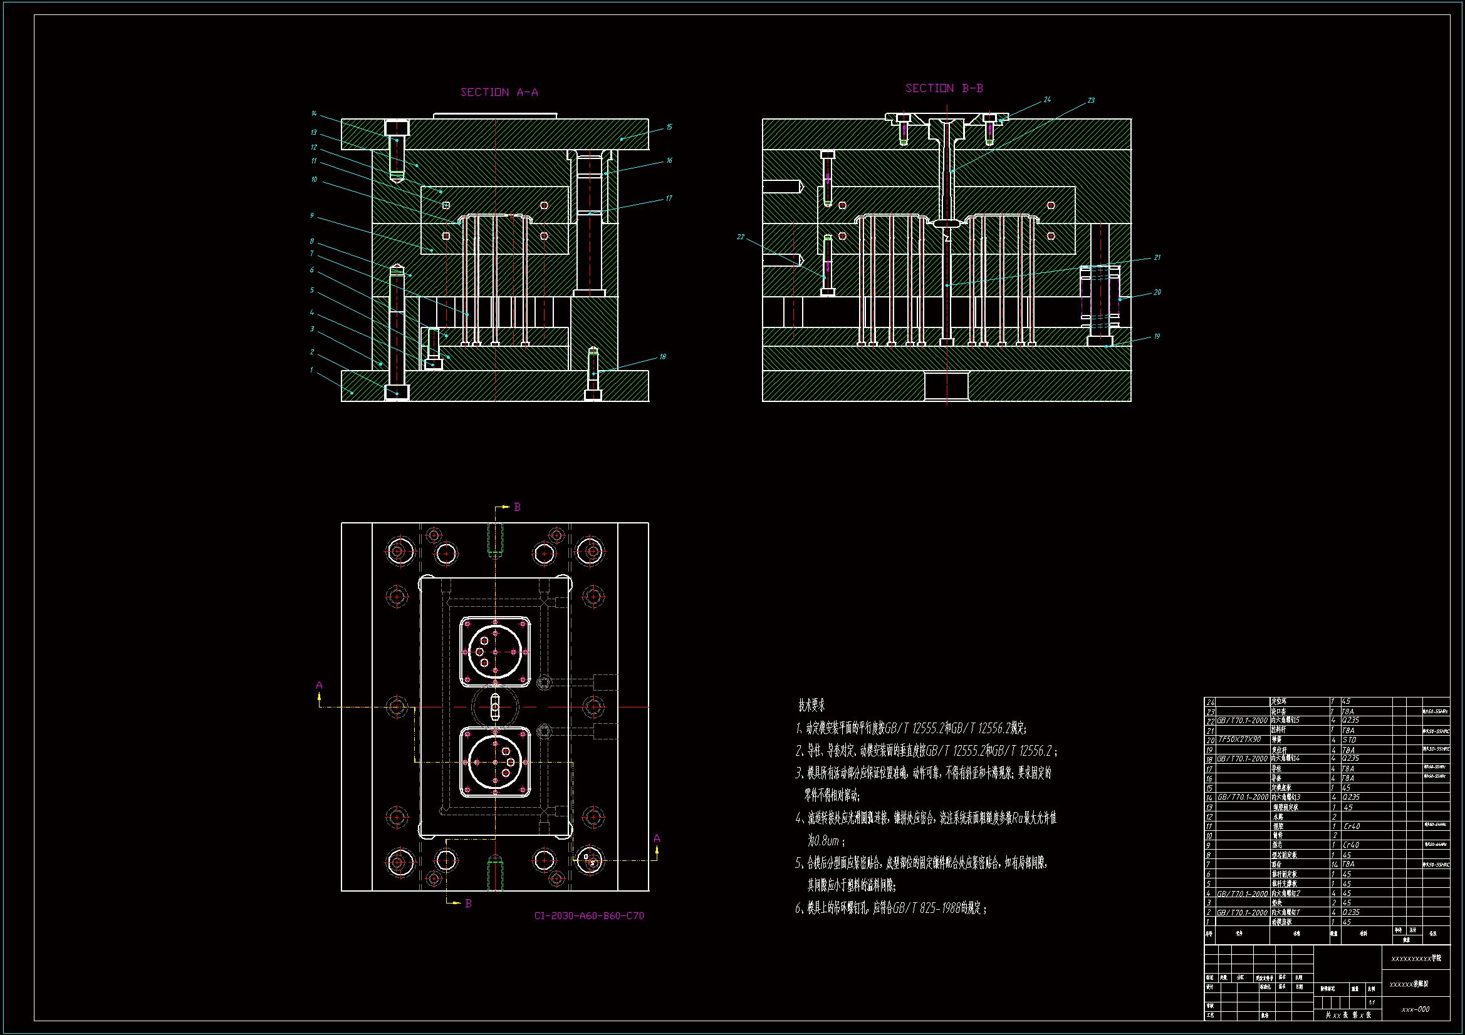Select the Cr40 material cell in row 11

pyautogui.click(x=1351, y=826)
